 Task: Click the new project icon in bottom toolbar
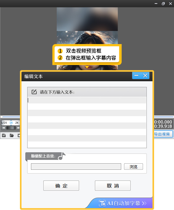4,135
